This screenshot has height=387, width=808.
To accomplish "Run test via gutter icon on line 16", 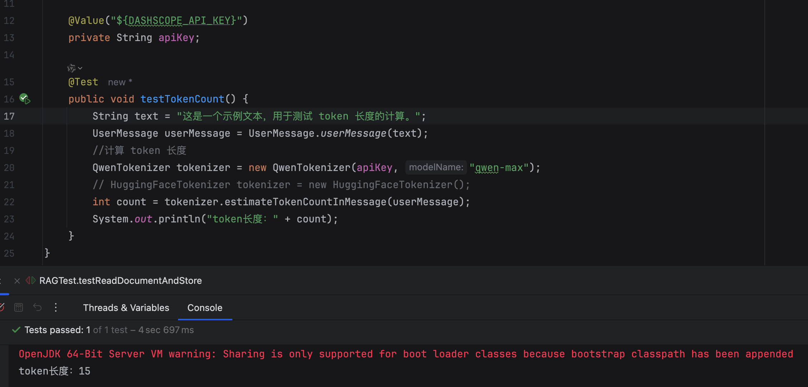I will point(25,99).
